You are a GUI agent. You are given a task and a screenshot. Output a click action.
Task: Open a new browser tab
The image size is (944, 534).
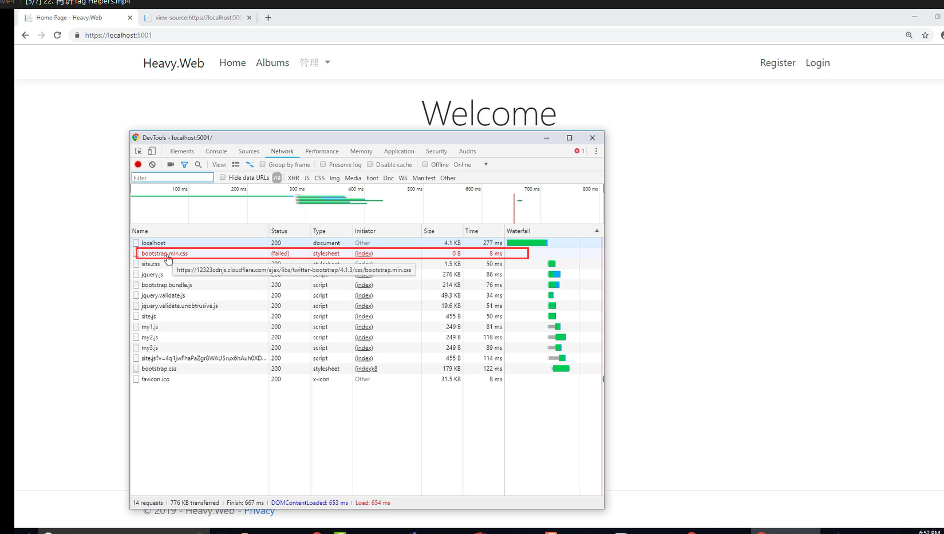tap(268, 18)
